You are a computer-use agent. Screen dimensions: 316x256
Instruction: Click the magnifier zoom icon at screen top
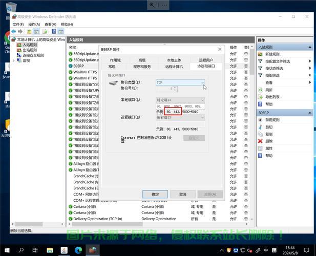click(152, 5)
